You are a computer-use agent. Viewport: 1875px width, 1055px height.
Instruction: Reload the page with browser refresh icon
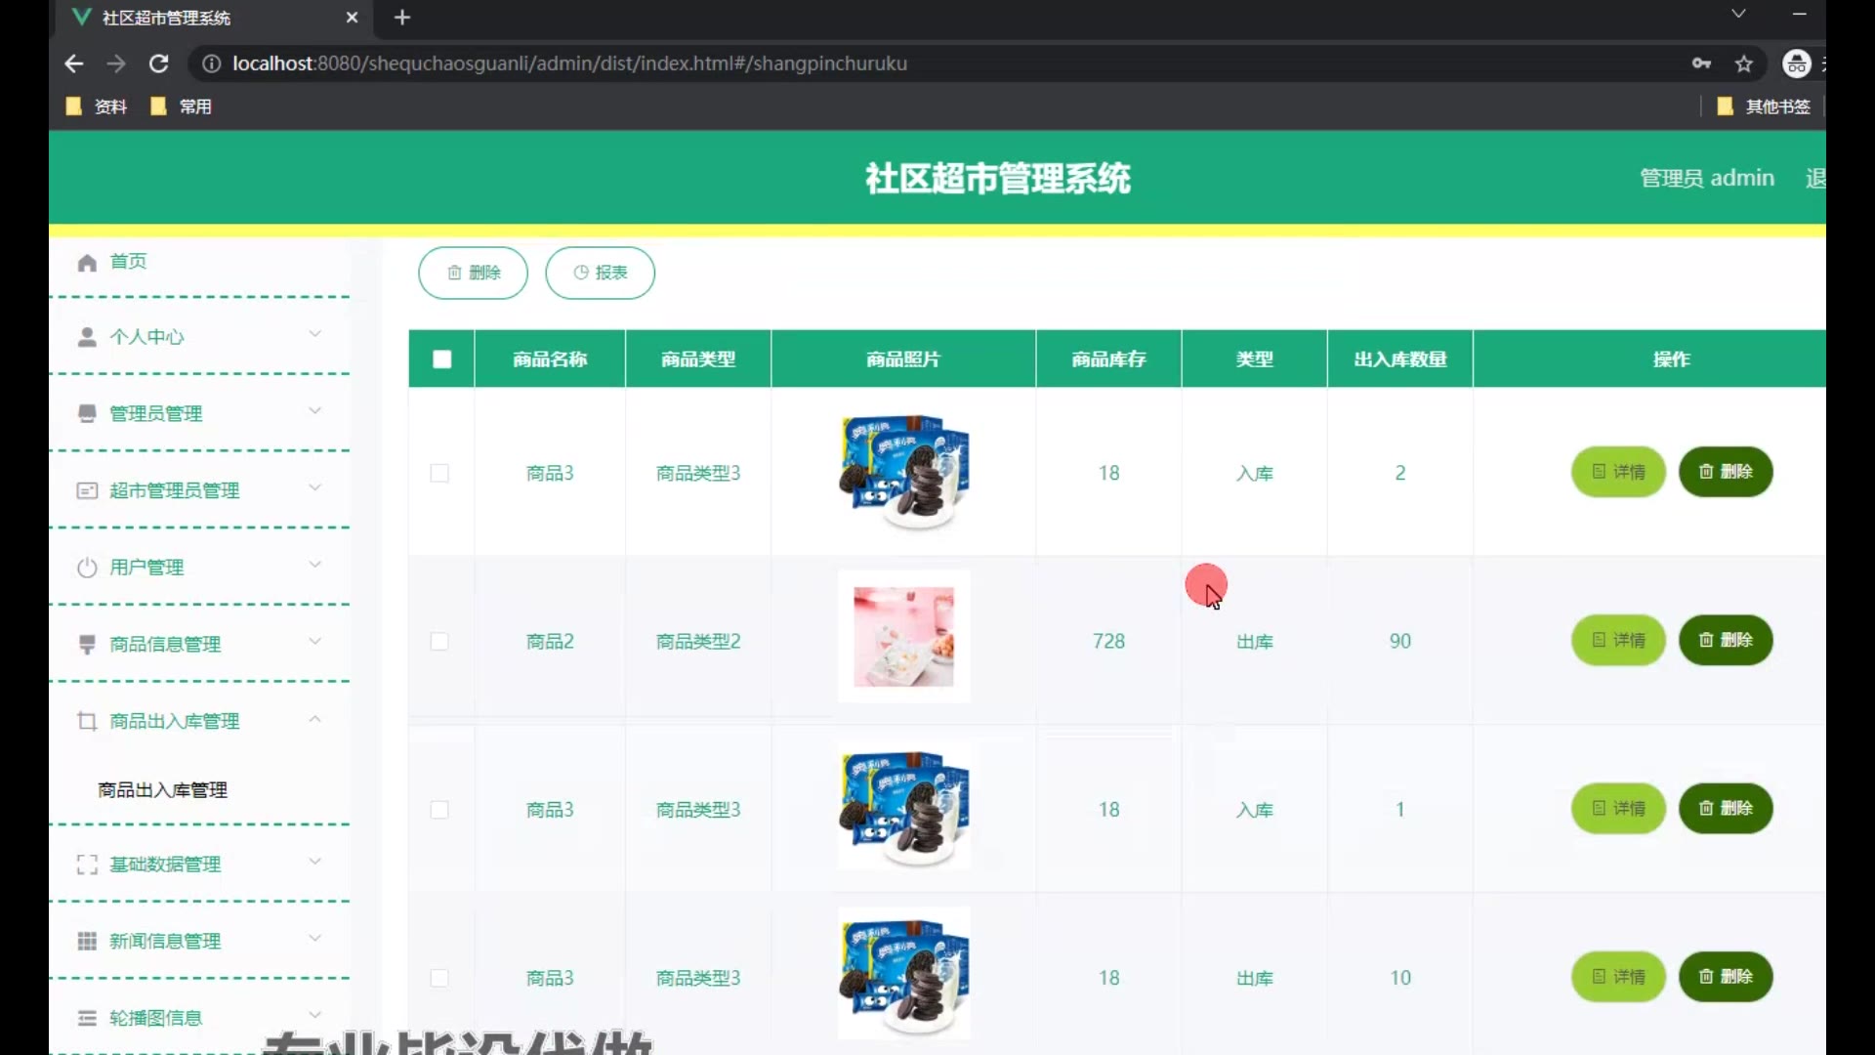pyautogui.click(x=158, y=63)
